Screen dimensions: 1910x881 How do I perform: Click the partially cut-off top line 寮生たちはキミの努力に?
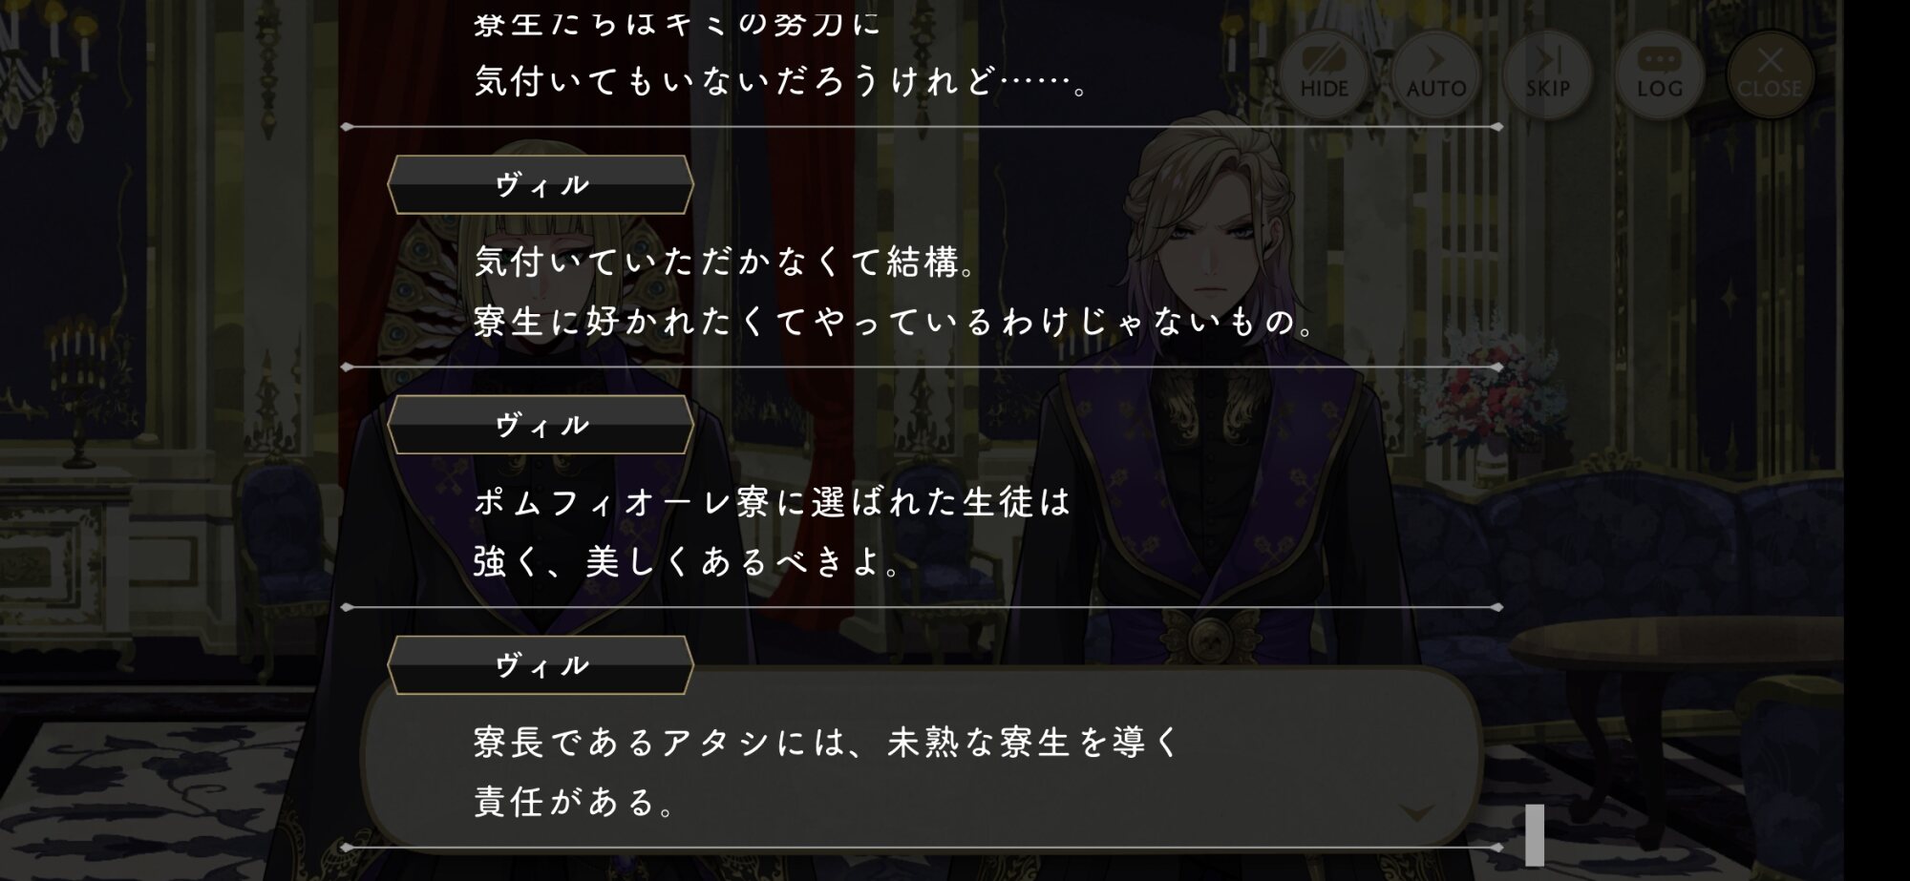tap(676, 21)
